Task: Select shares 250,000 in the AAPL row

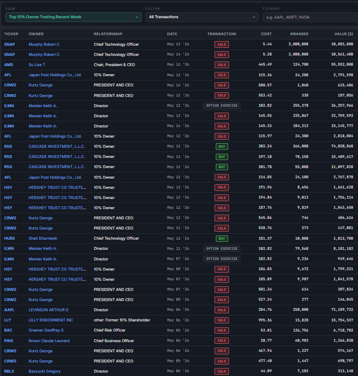Action: 300,310
